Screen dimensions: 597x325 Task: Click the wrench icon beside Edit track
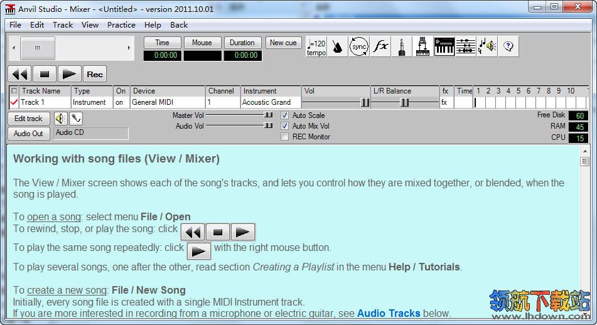click(x=76, y=119)
